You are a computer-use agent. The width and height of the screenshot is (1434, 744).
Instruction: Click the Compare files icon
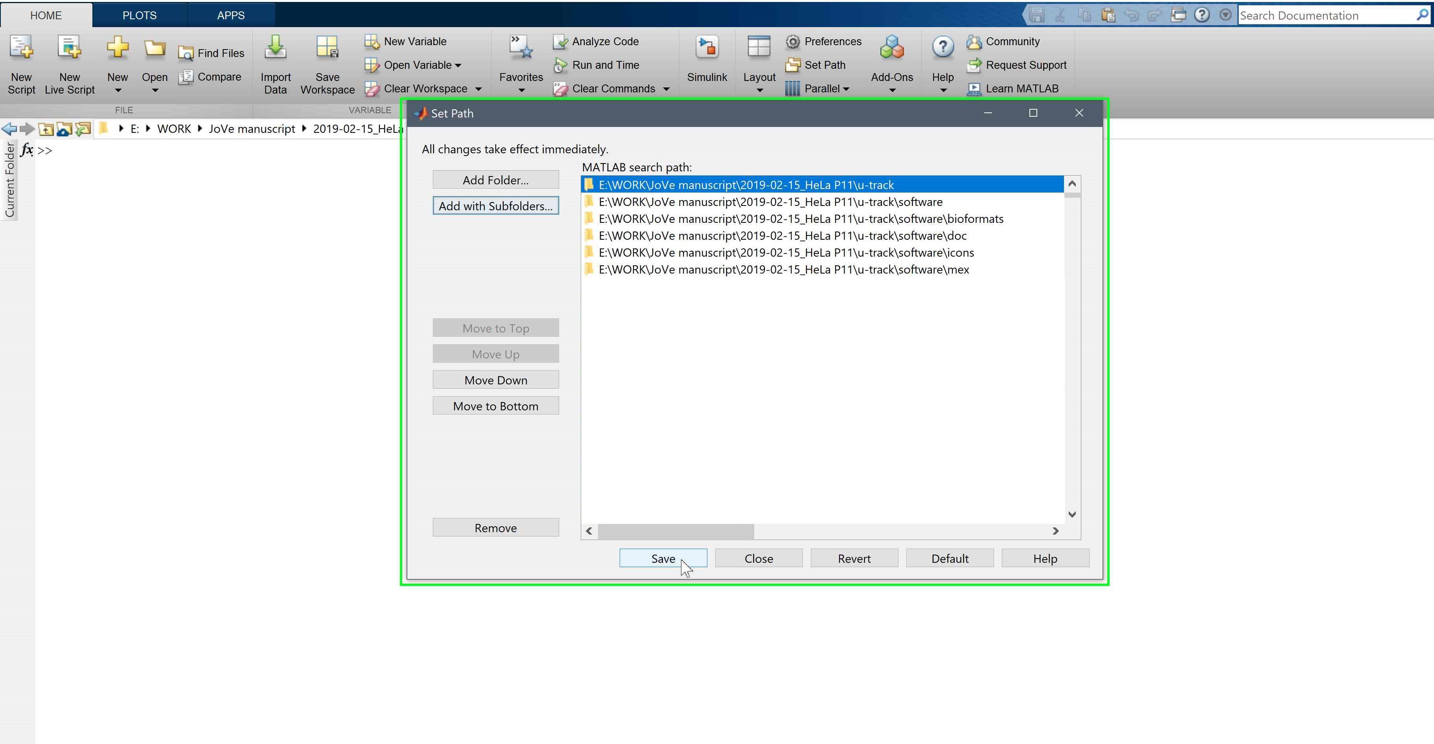(185, 77)
